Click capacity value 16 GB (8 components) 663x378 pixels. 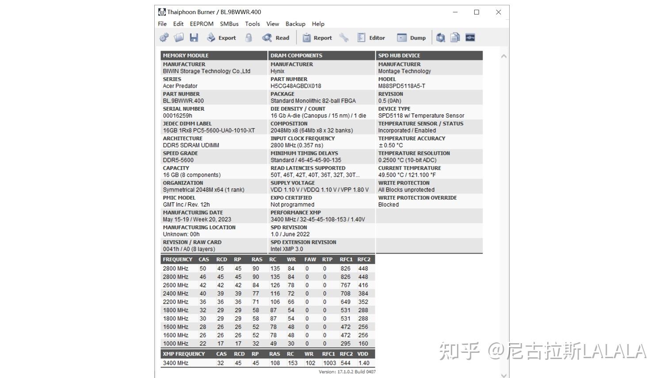191,175
